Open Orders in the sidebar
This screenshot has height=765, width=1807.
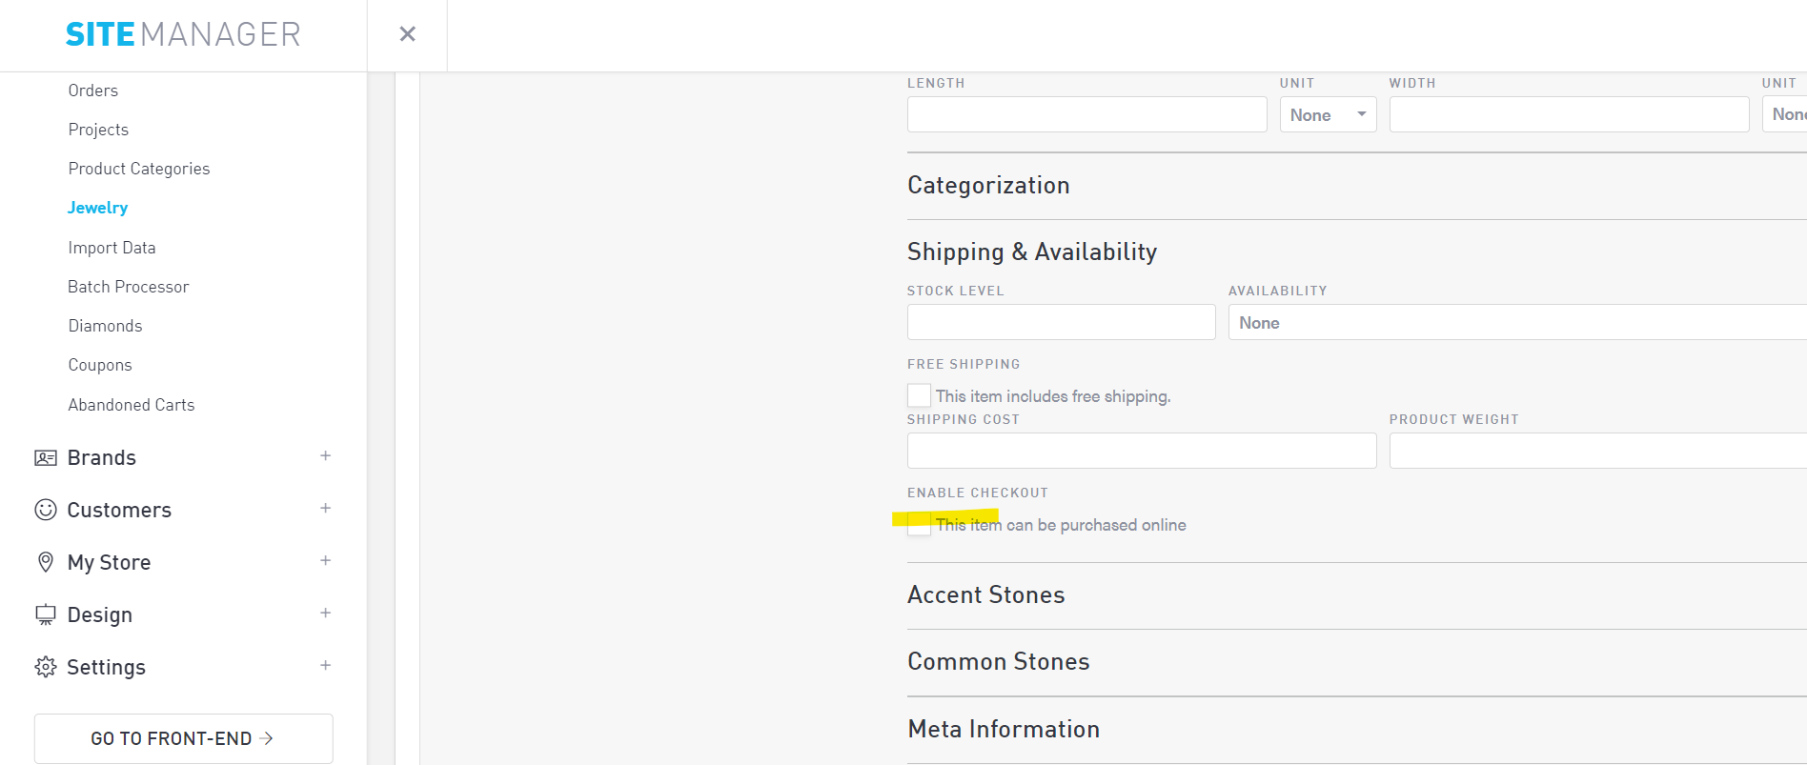click(x=93, y=91)
